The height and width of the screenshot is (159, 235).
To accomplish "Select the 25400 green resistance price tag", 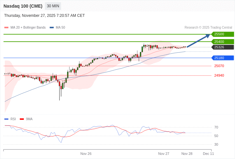I will [223, 42].
